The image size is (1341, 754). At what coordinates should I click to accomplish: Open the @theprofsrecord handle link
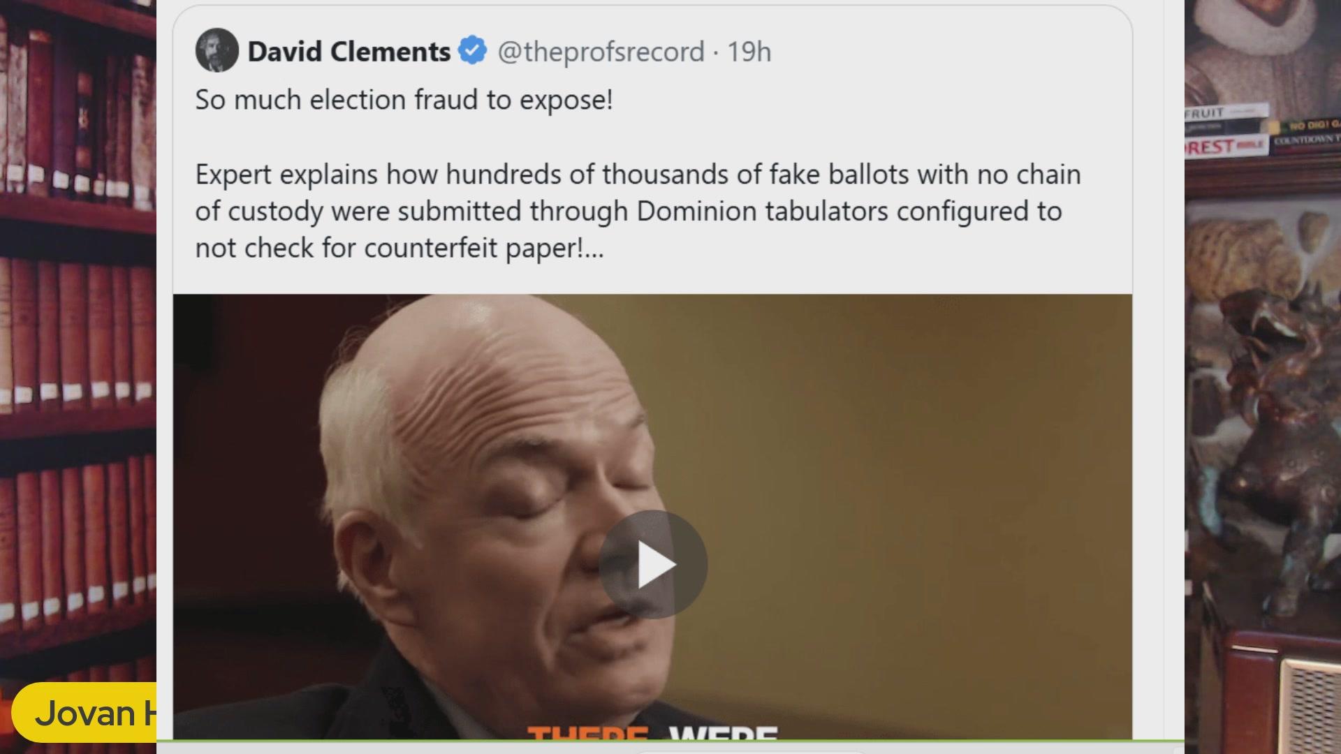click(601, 52)
